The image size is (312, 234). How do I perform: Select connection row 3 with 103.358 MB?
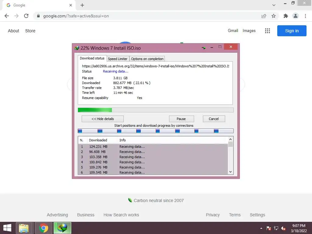pyautogui.click(x=153, y=157)
